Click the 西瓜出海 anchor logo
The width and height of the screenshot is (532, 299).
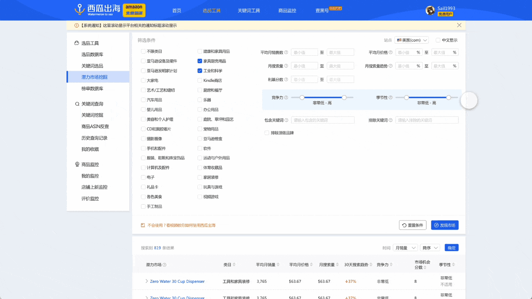pos(80,10)
